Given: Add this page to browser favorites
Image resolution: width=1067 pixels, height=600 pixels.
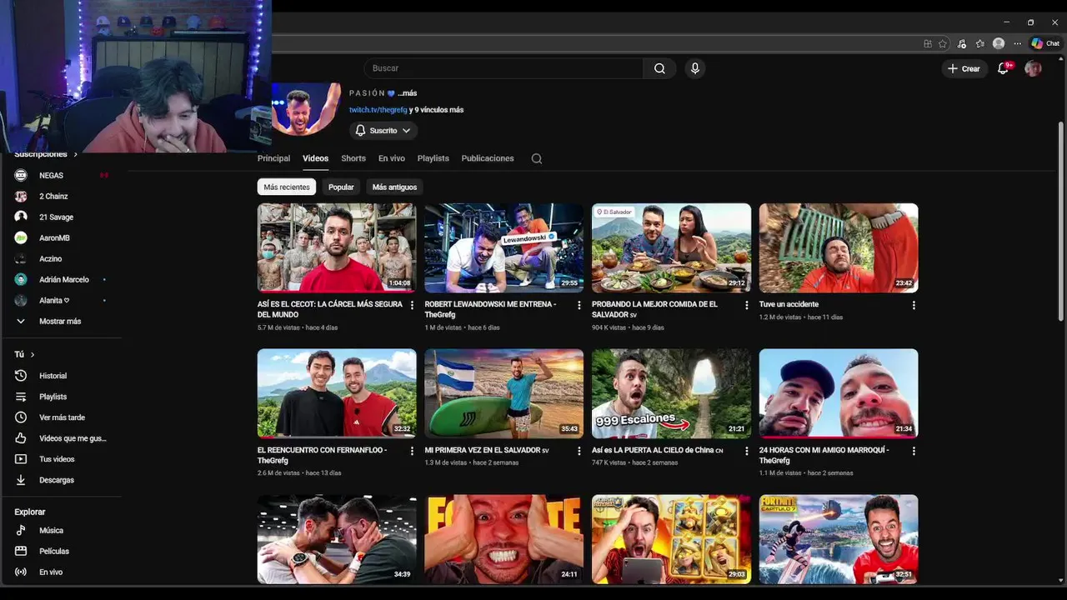Looking at the screenshot, I should click(x=943, y=43).
